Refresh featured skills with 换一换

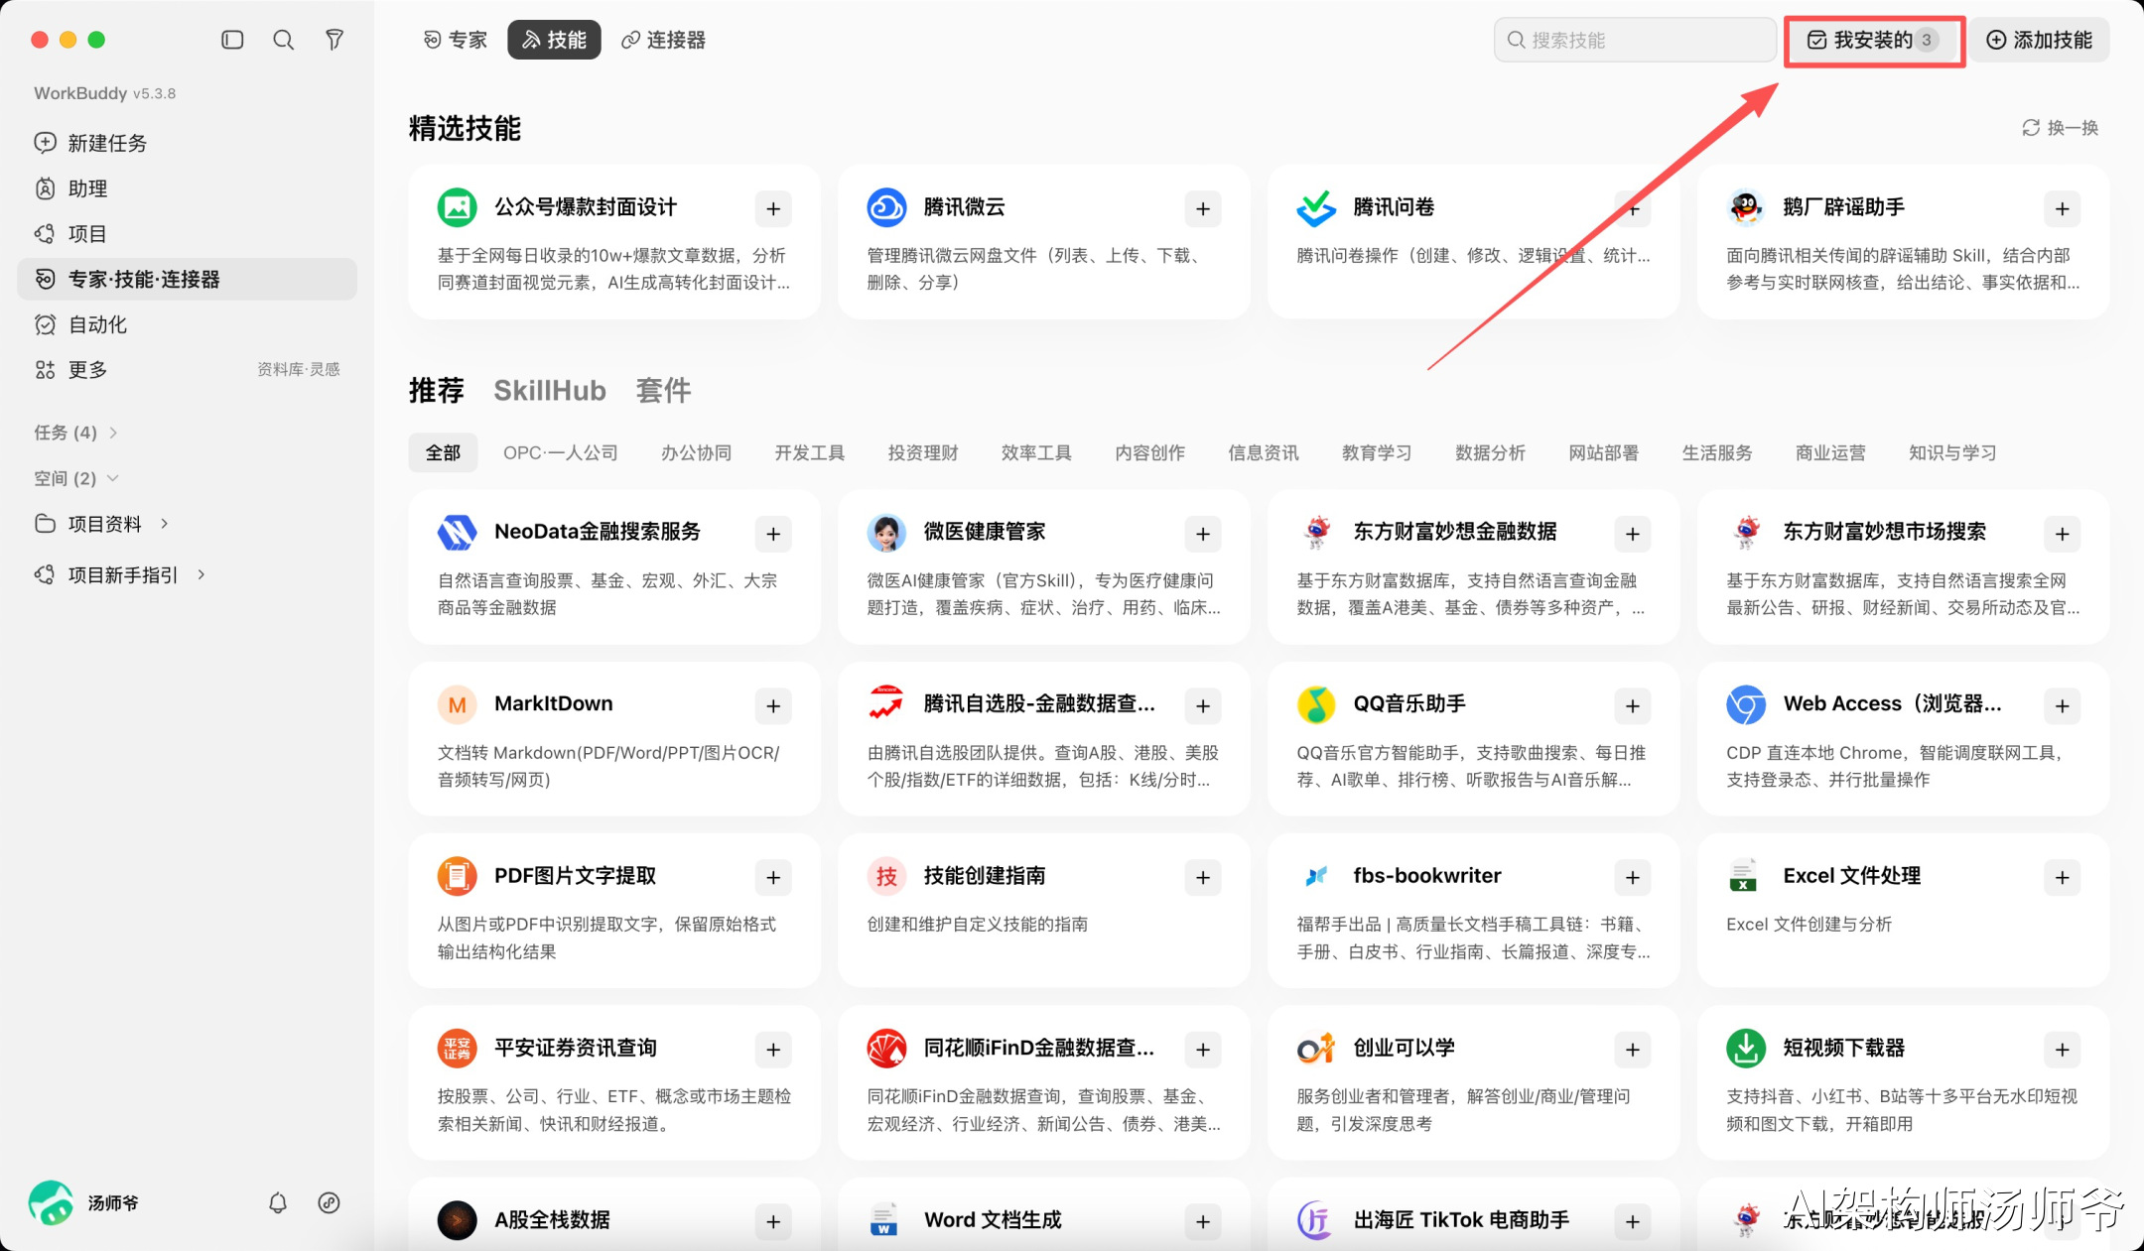click(2061, 128)
